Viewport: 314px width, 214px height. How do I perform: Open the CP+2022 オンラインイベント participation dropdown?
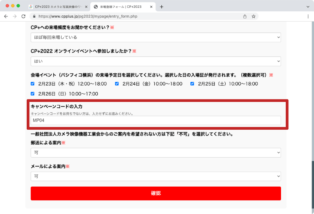pos(156,61)
